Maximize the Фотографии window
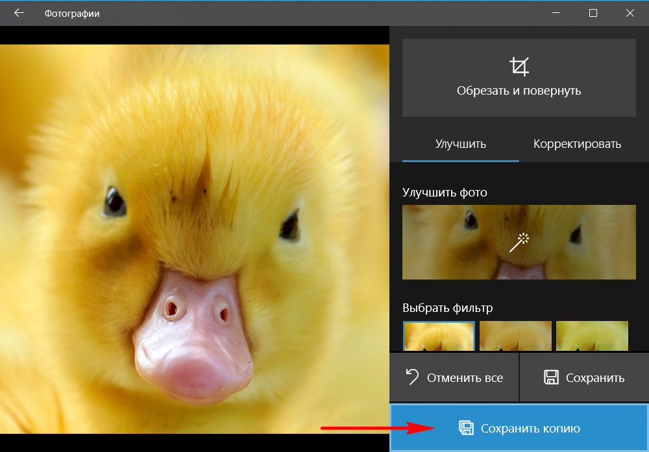This screenshot has height=452, width=649. click(593, 13)
